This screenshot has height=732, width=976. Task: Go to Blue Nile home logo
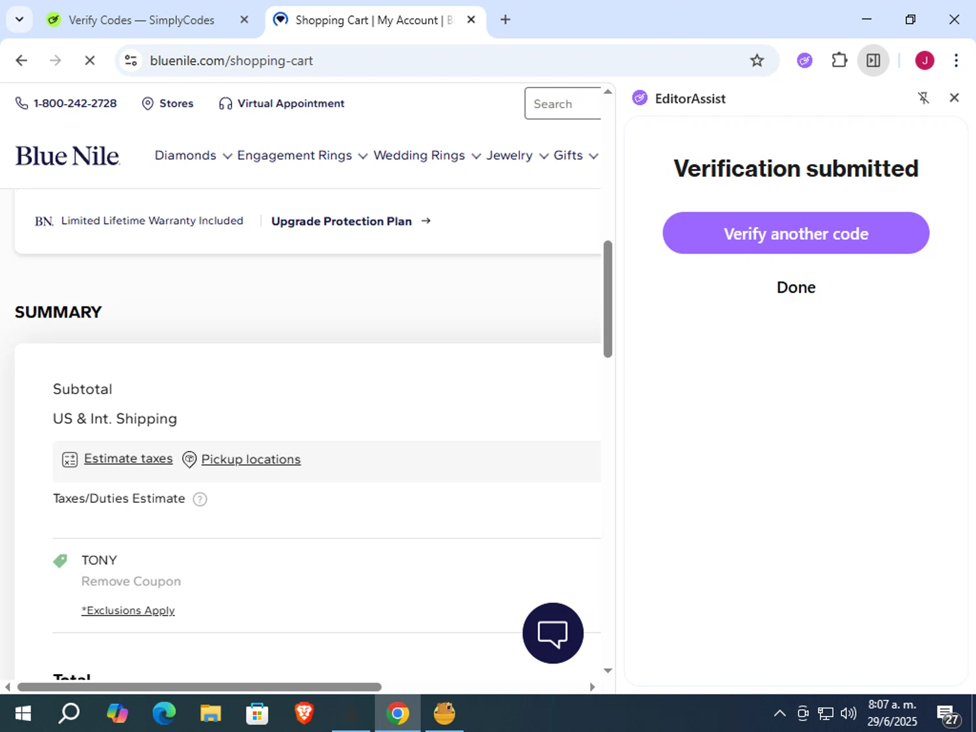pos(68,156)
